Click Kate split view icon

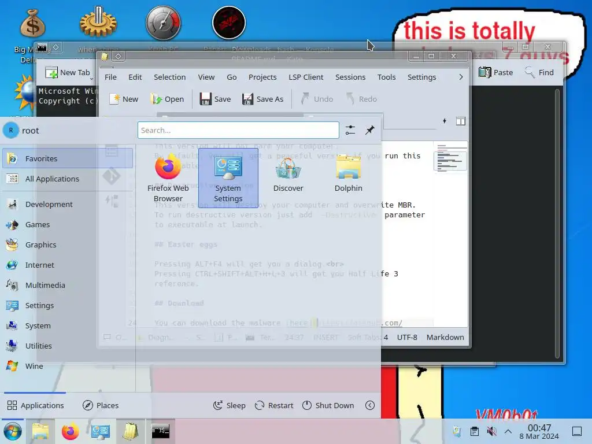pos(461,121)
